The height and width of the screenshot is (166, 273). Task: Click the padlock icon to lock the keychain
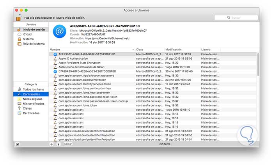point(19,17)
